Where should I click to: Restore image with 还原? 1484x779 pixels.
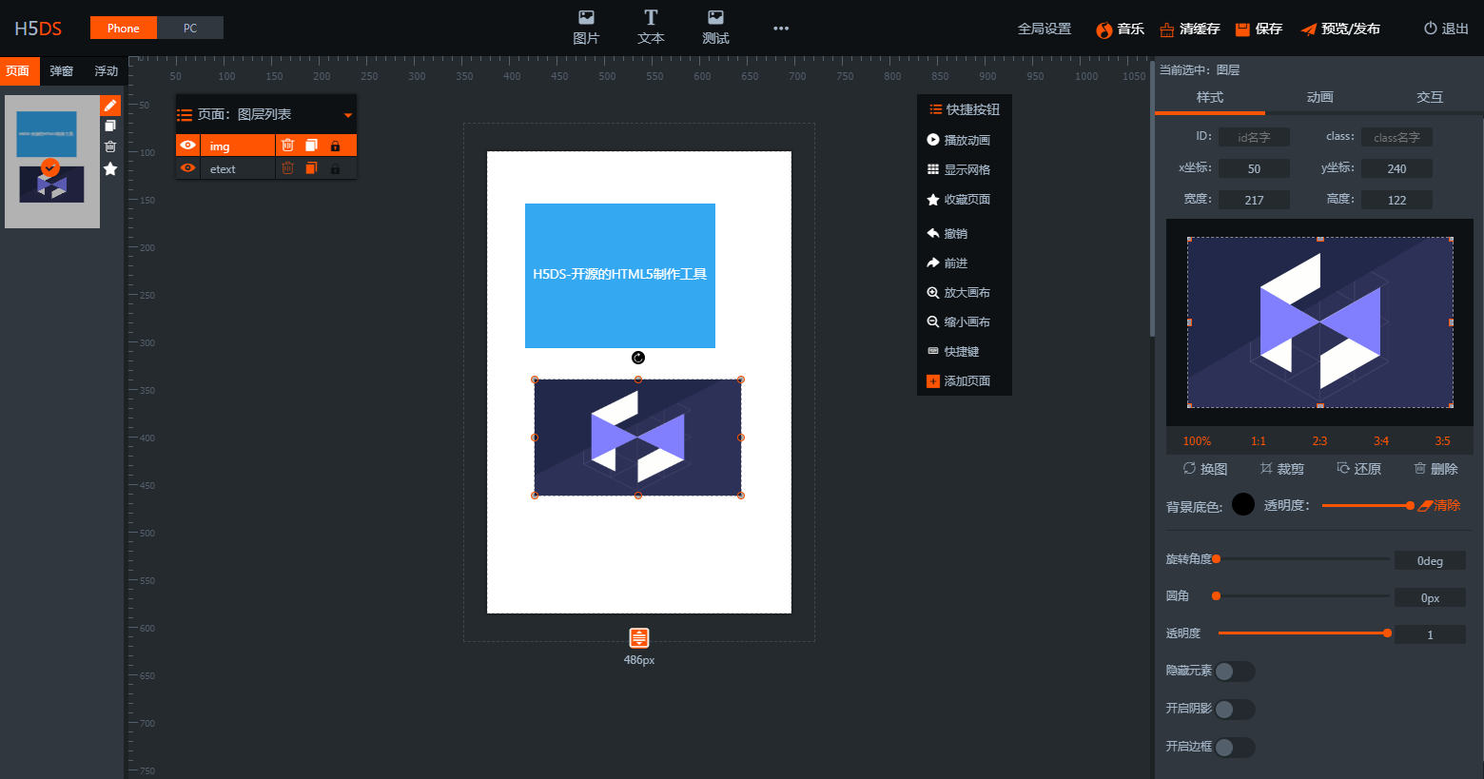tap(1358, 468)
